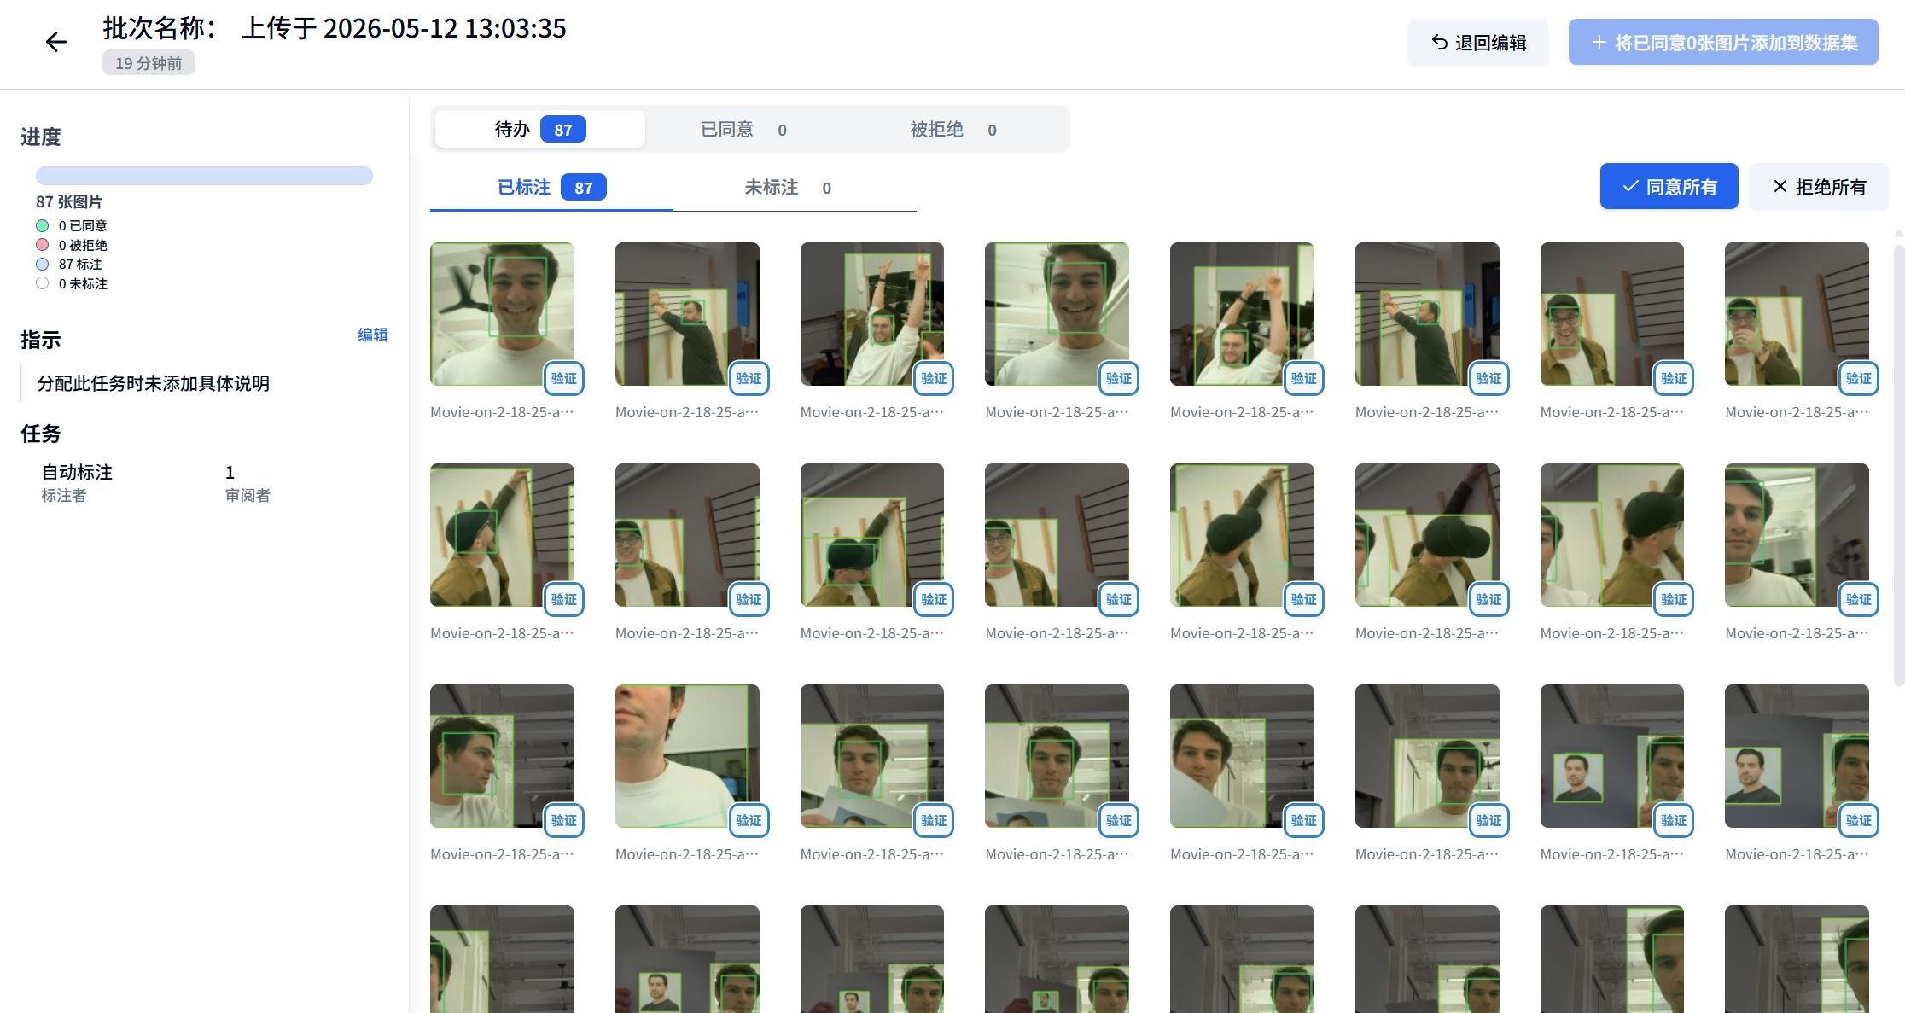This screenshot has width=1905, height=1013.
Task: Verify second row, fifth image via 验证
Action: [x=1303, y=599]
